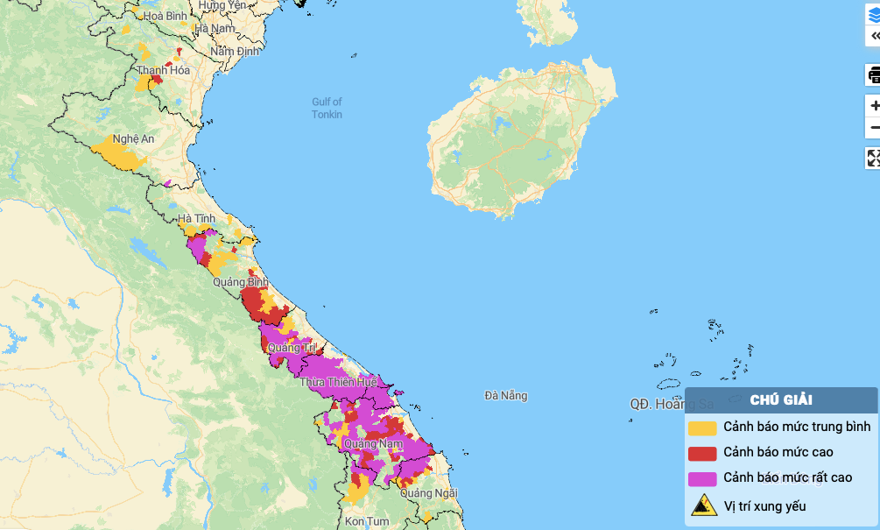Screen dimensions: 880x530
Task: Click the magenta very-high-warning legend swatch
Action: pyautogui.click(x=702, y=478)
